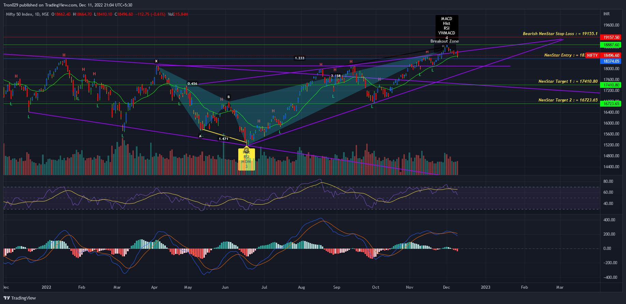The width and height of the screenshot is (626, 304).
Task: Click the Jun marker on the time axis
Action: (x=225, y=287)
